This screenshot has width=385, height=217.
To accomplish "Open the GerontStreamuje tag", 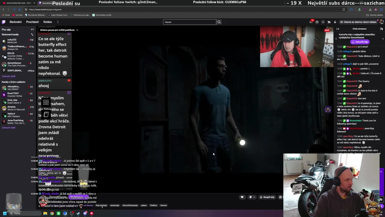I will point(130,205).
